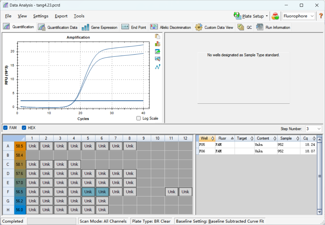This screenshot has height=225, width=325.
Task: Click the colored spheres display icon
Action: point(275,16)
